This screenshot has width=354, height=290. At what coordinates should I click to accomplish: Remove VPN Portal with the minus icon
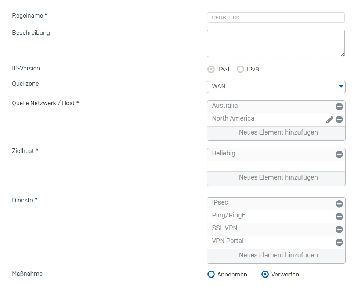339,242
